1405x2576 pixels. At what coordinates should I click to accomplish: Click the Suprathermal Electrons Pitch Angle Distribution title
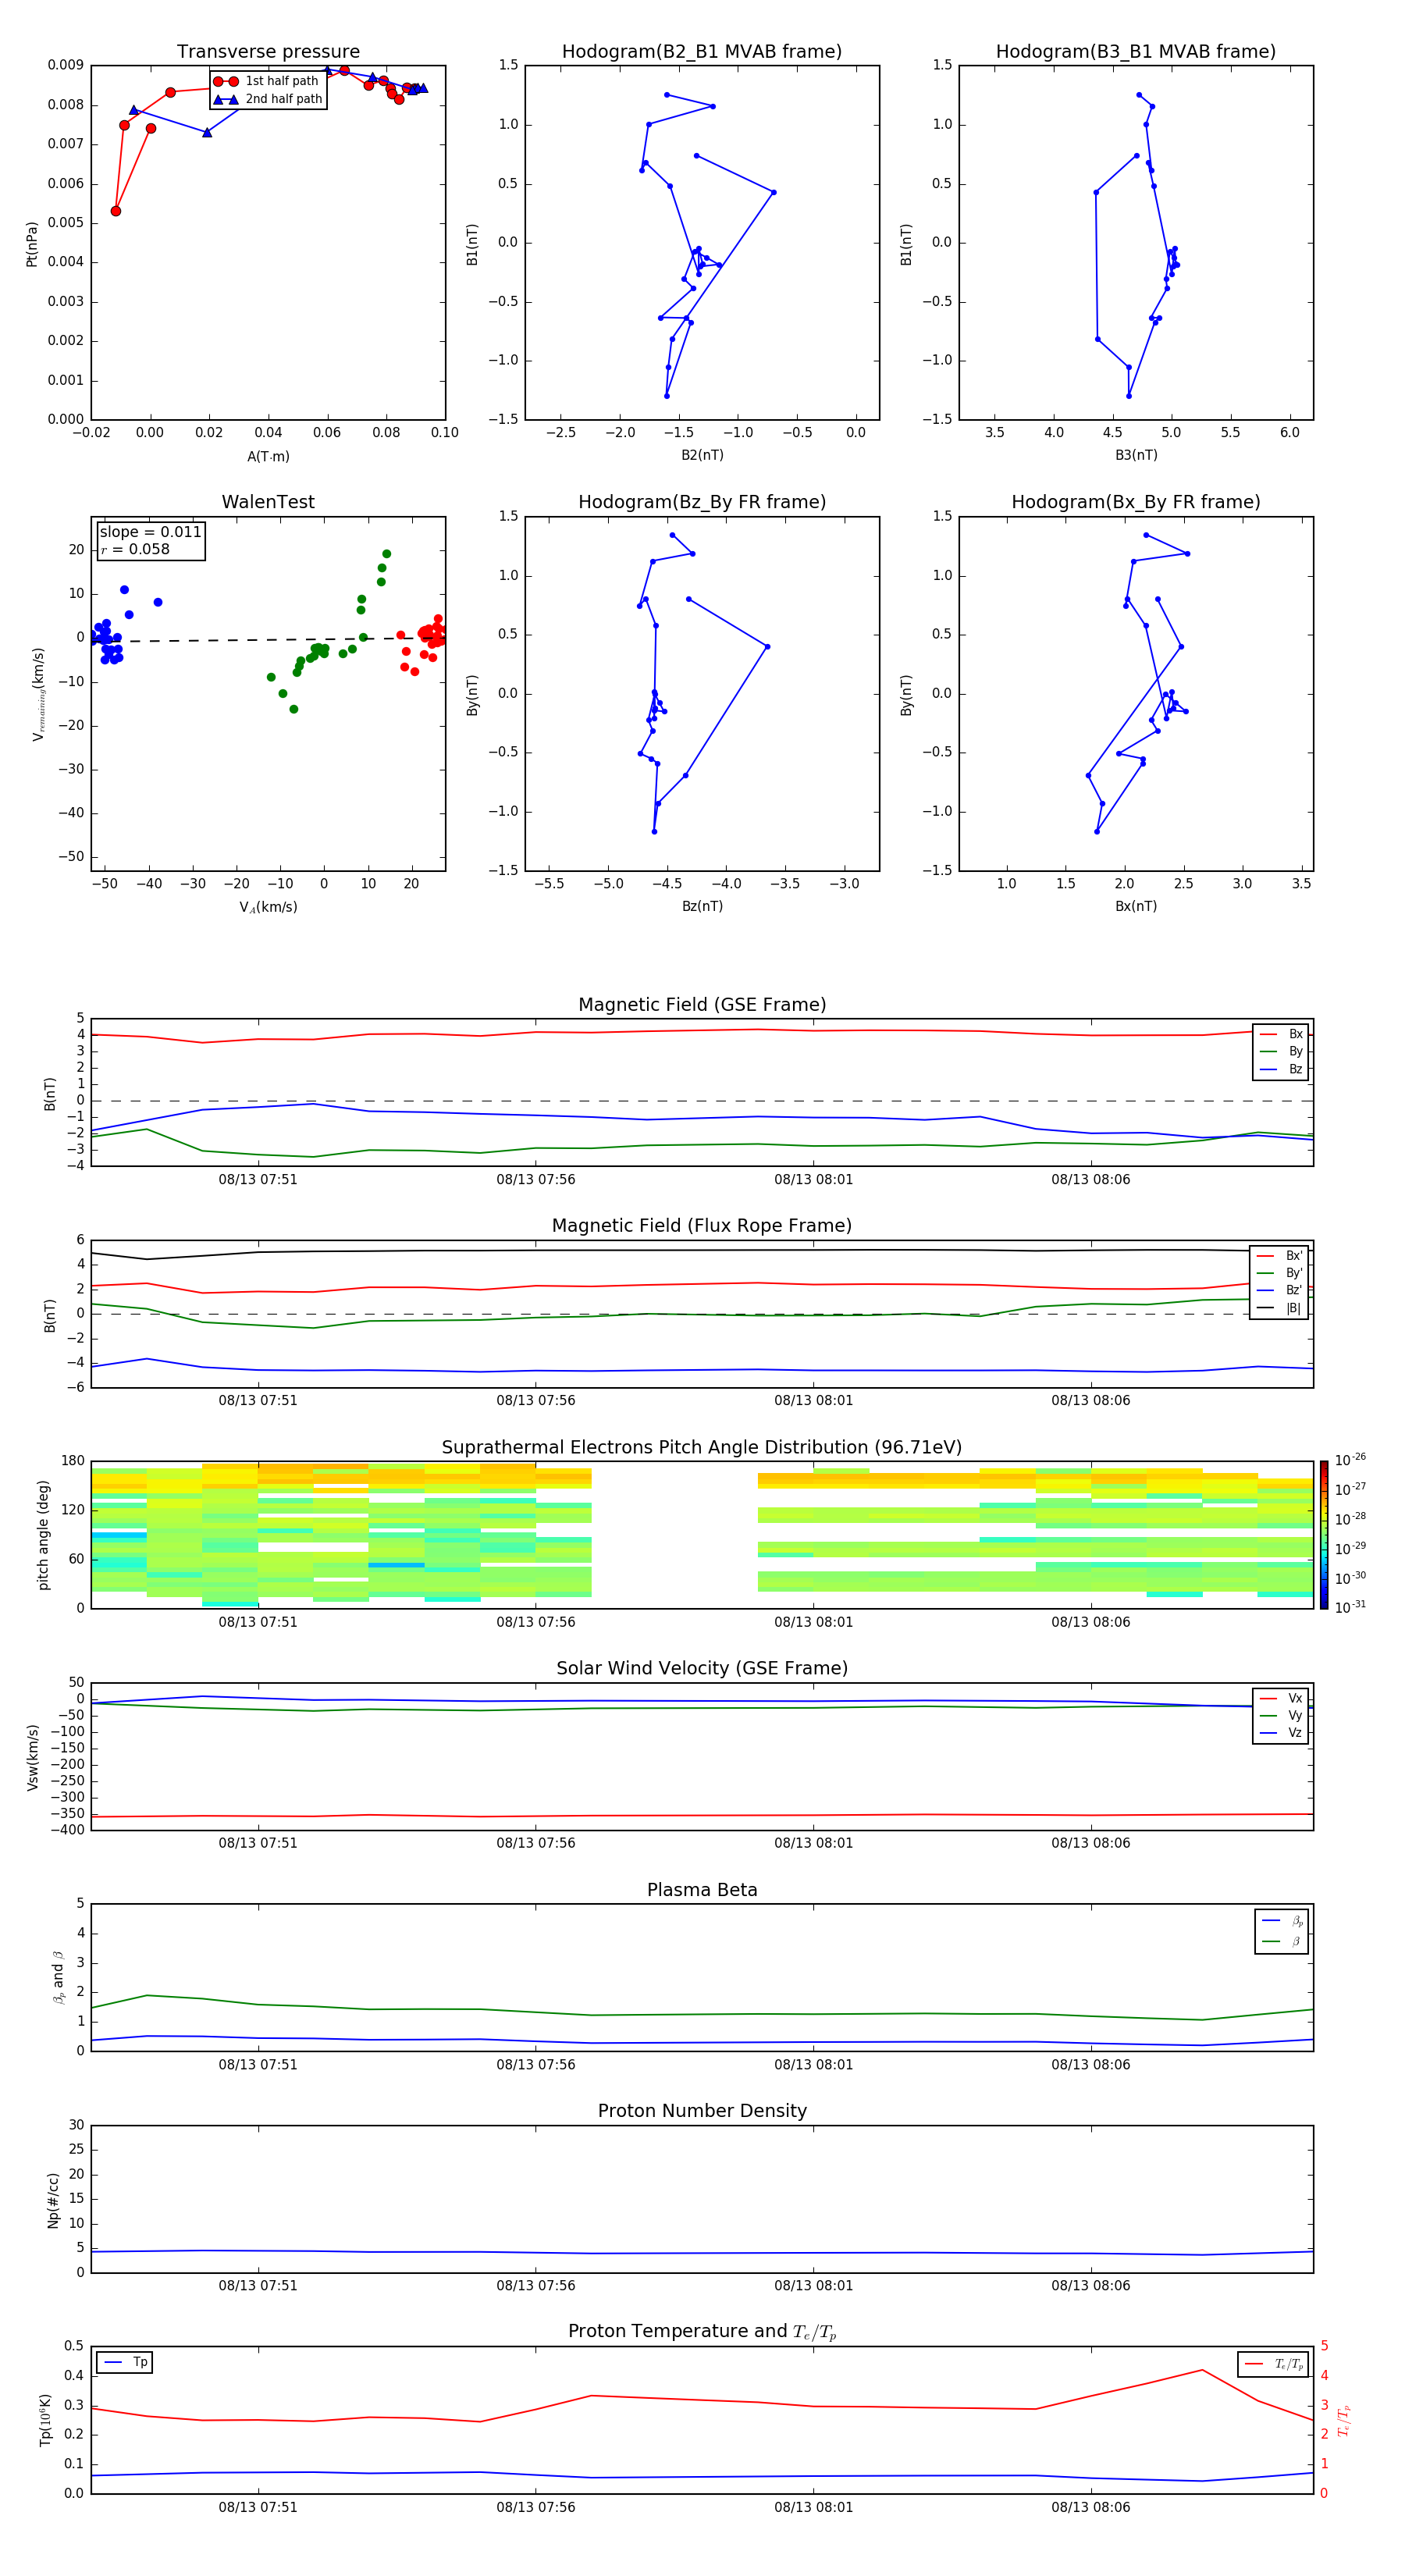(x=702, y=1447)
